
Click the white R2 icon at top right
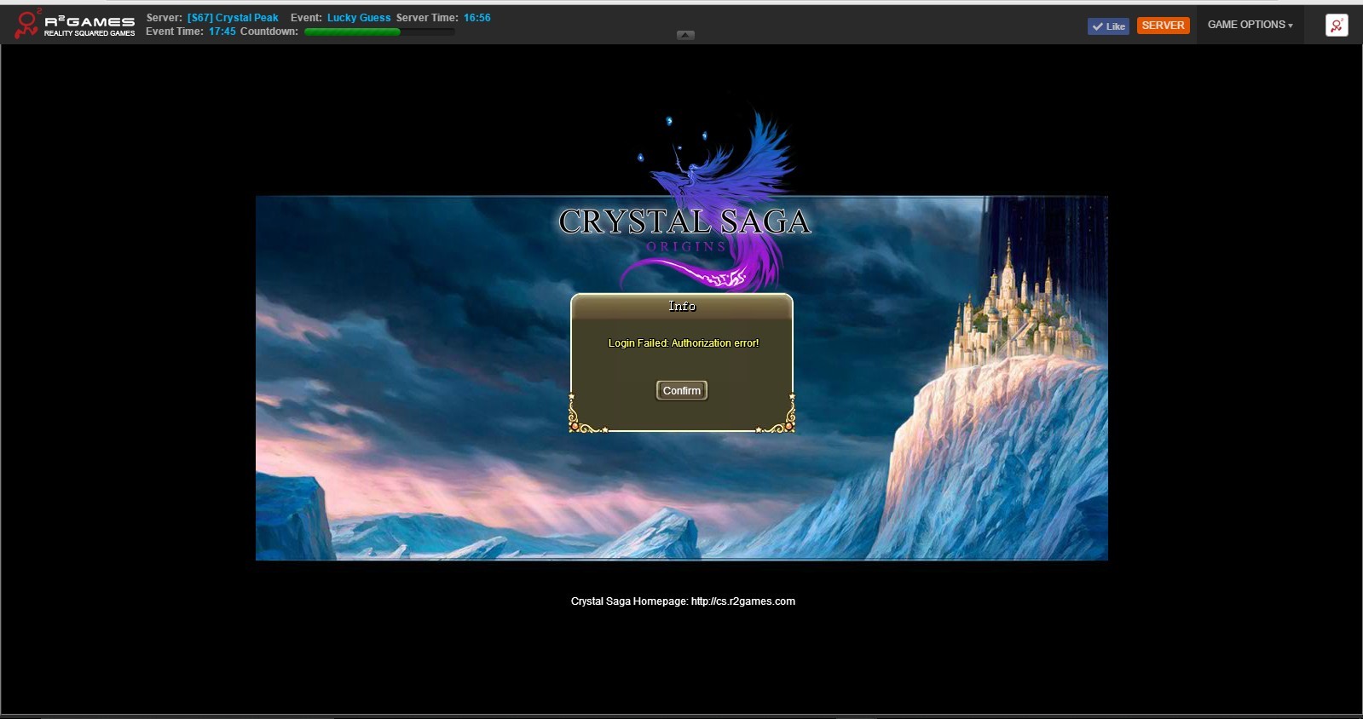click(1337, 26)
